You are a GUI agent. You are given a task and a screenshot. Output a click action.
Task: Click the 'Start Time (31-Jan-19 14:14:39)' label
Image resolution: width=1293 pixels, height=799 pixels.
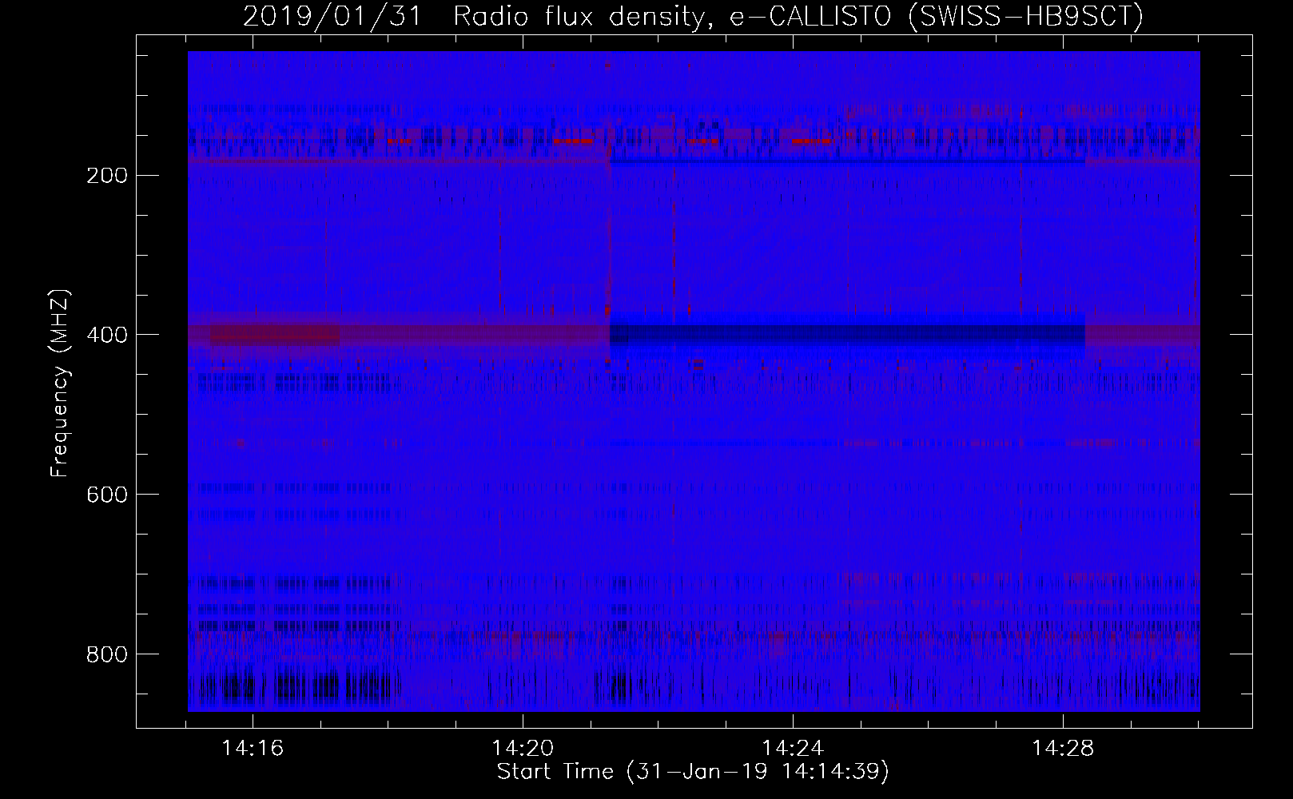tap(693, 772)
